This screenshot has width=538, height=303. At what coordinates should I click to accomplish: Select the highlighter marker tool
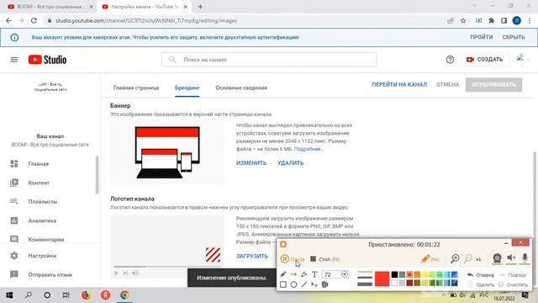(304, 274)
